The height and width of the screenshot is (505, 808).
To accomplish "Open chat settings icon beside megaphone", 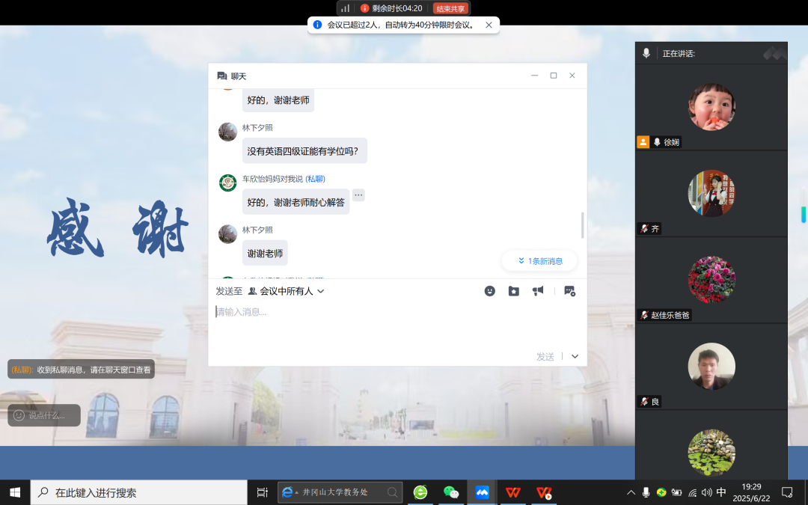I will click(569, 291).
